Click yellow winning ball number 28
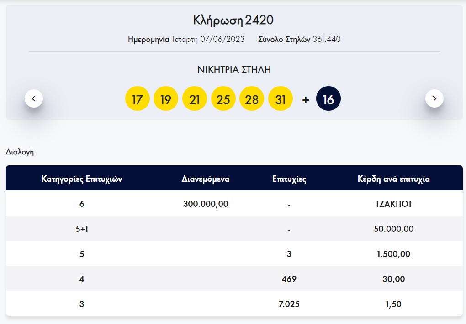 pos(252,99)
